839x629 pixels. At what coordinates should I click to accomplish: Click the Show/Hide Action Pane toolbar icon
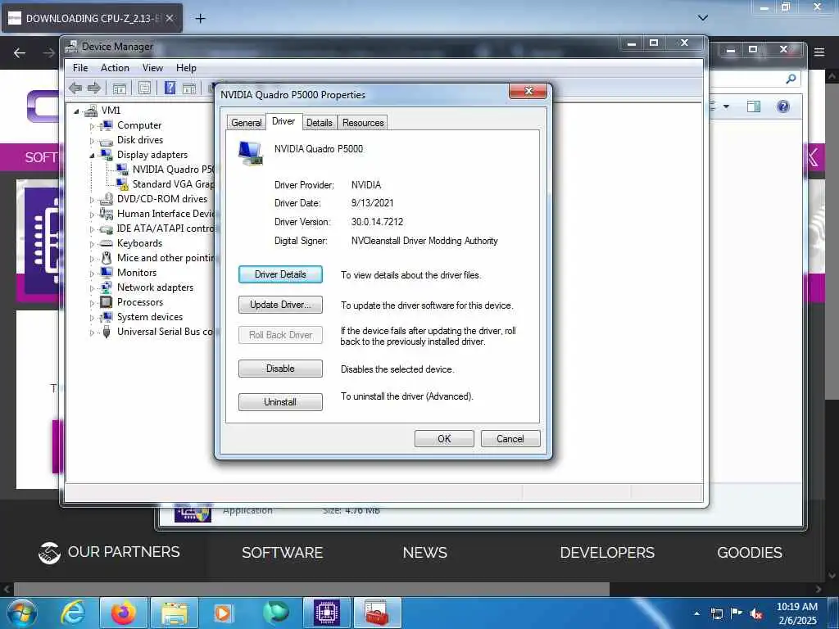(189, 88)
